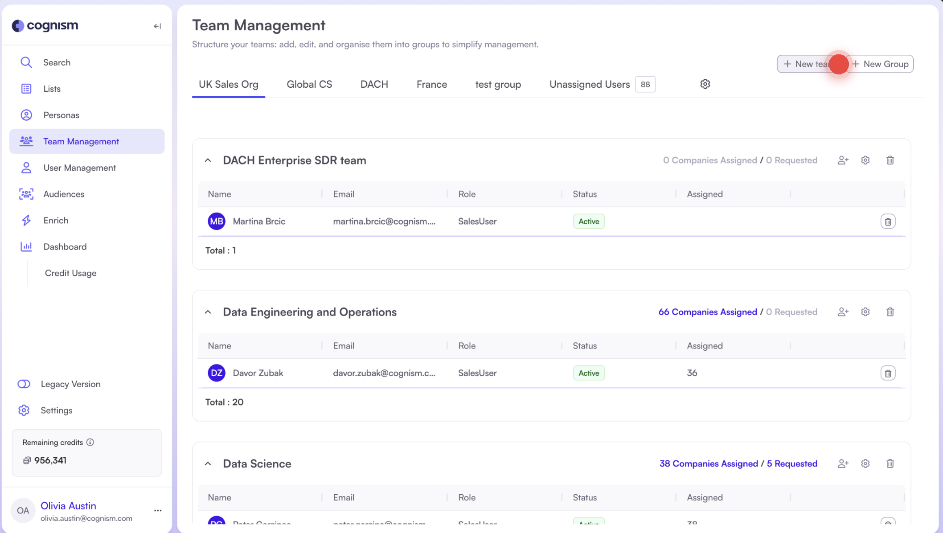Collapse the DACH Enterprise SDR team panel
This screenshot has width=943, height=533.
coord(208,160)
